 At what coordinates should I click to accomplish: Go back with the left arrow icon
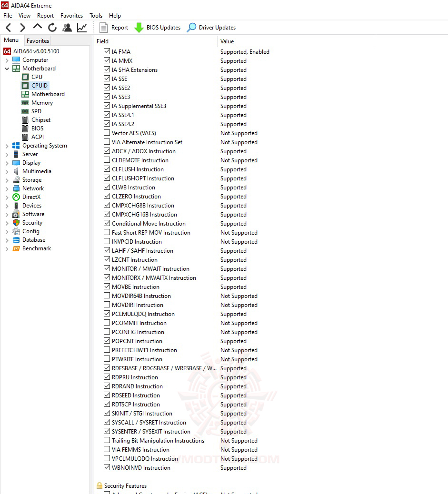[x=9, y=28]
